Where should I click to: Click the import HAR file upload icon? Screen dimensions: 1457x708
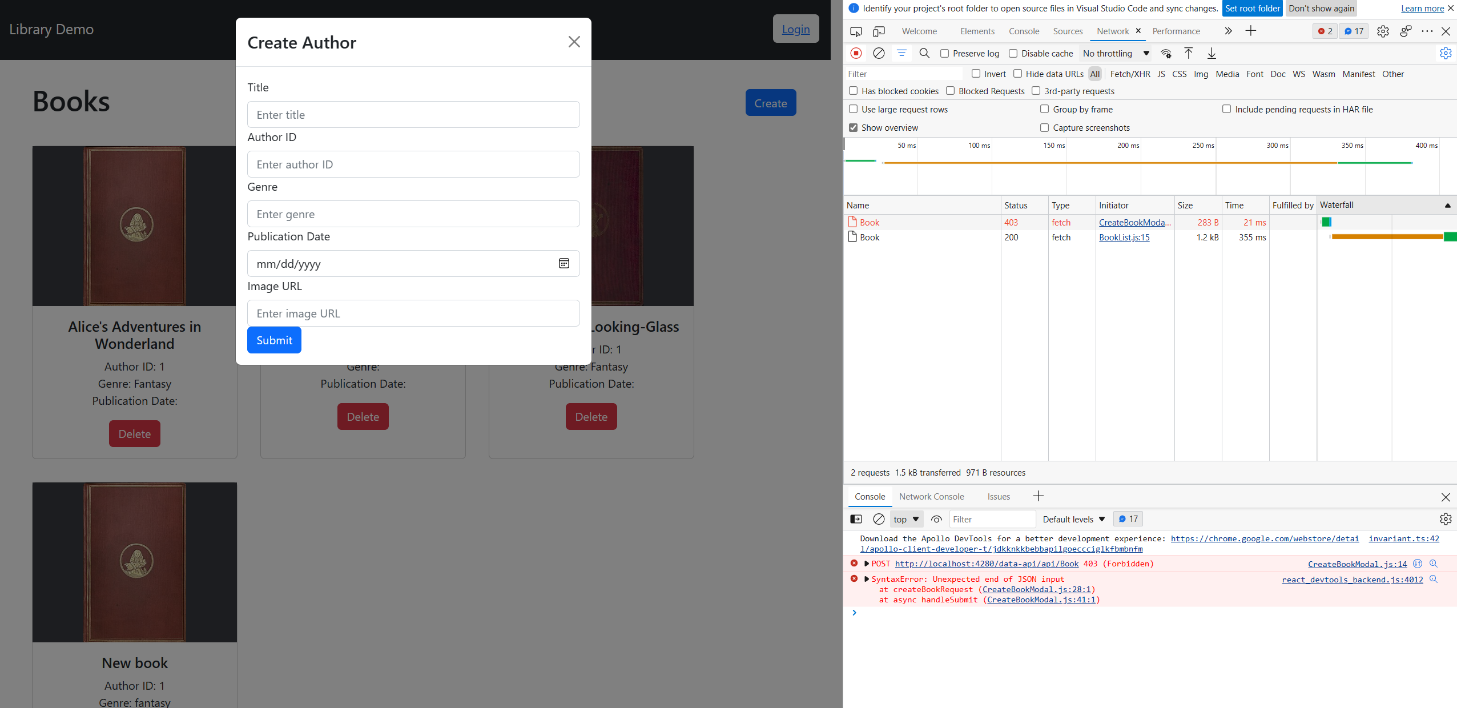pos(1188,53)
